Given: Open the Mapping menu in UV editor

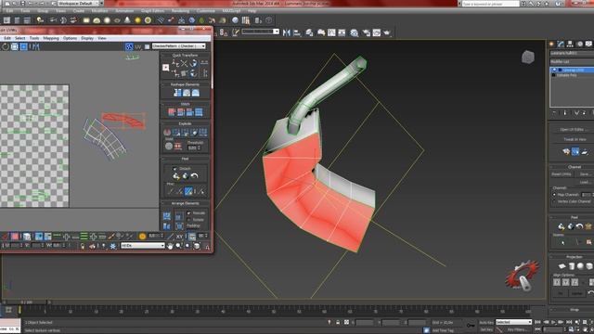Looking at the screenshot, I should [x=51, y=38].
